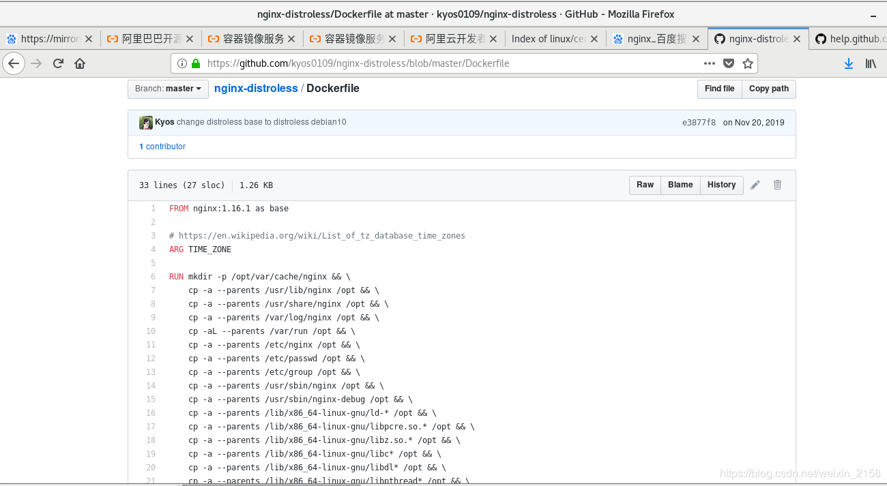
Task: Click the Kyos avatar image
Action: click(x=146, y=123)
